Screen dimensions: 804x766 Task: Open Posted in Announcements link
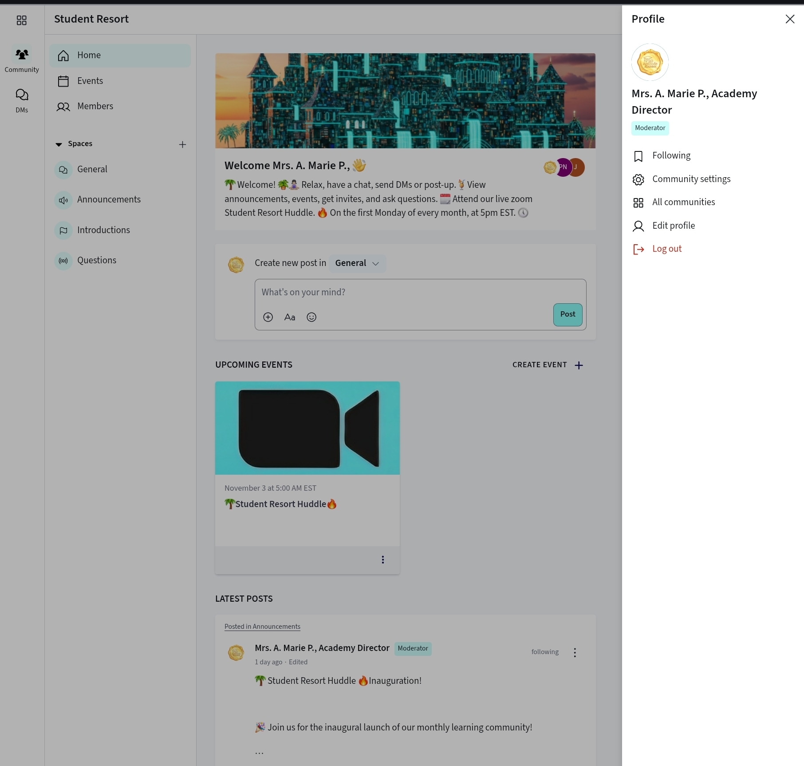(x=262, y=627)
